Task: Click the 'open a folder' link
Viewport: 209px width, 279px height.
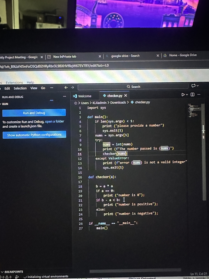Action: click(55, 122)
